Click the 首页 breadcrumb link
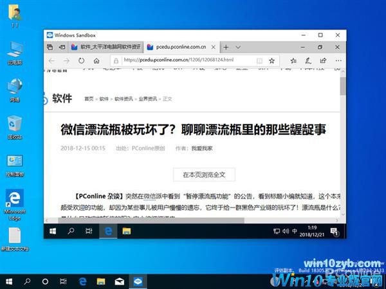This screenshot has width=386, height=289. [x=89, y=99]
